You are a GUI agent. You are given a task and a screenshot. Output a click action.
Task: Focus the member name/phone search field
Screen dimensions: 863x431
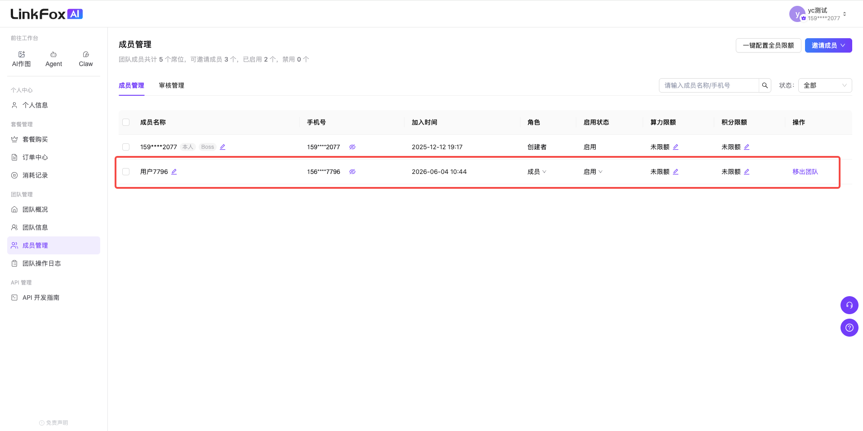[709, 85]
